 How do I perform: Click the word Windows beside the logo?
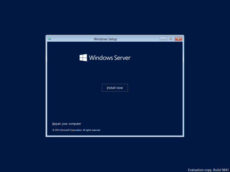pyautogui.click(x=101, y=58)
